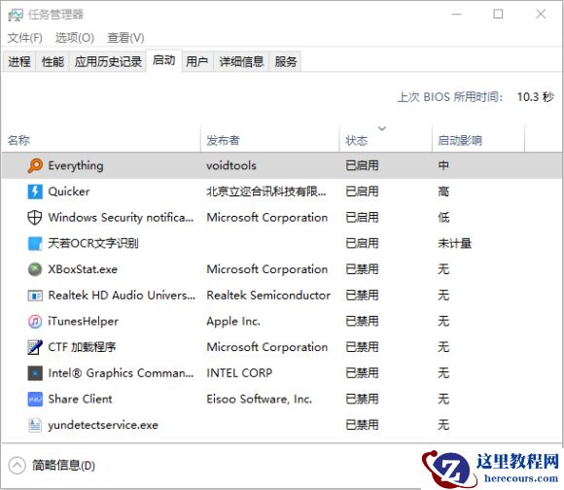Select Realtek HD Audio Univers... entry
The width and height of the screenshot is (564, 490).
(122, 296)
